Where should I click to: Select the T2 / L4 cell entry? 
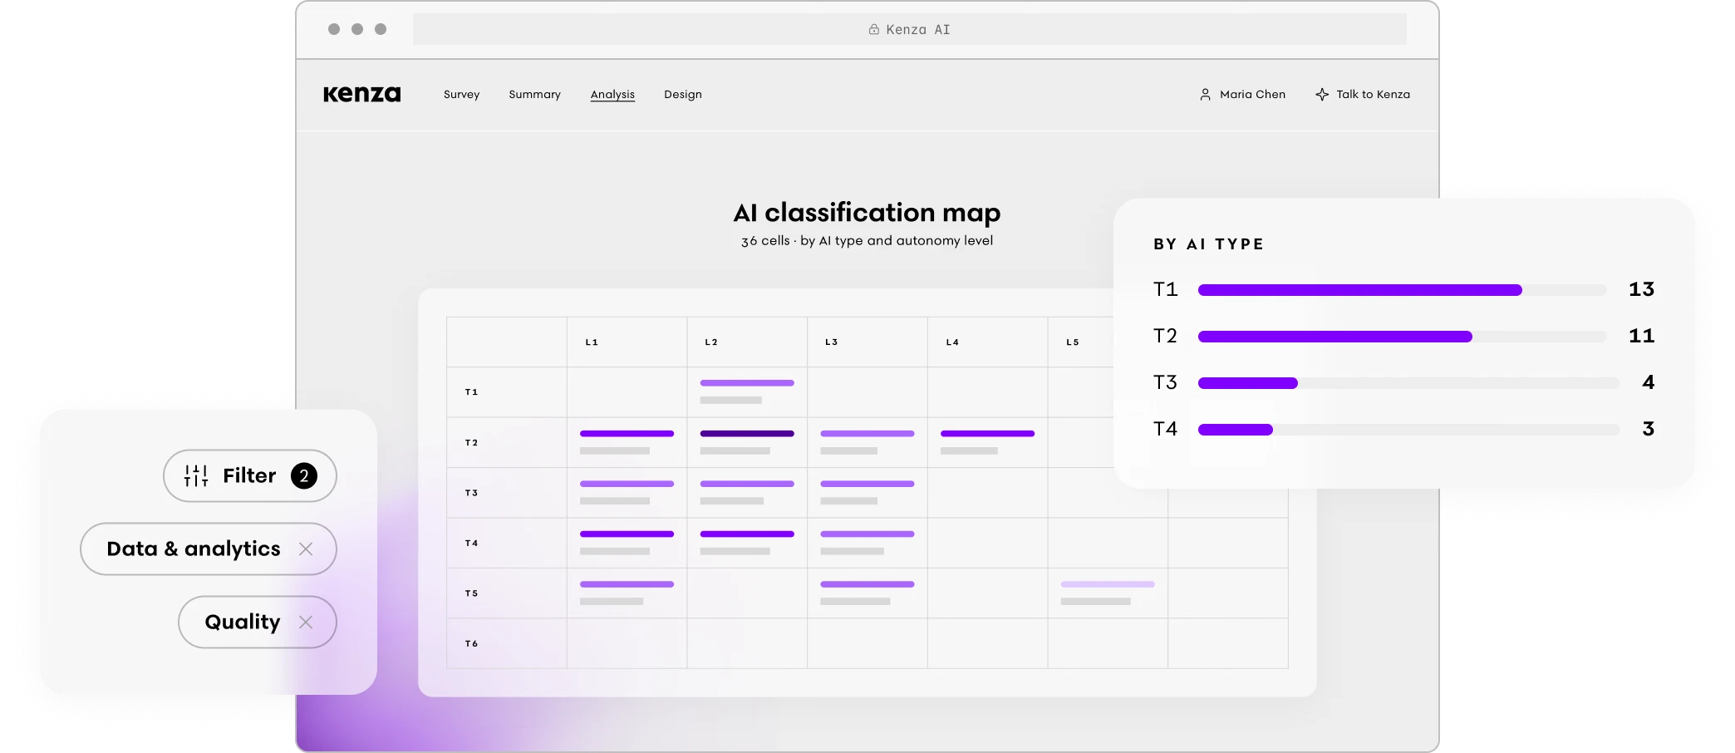[987, 442]
